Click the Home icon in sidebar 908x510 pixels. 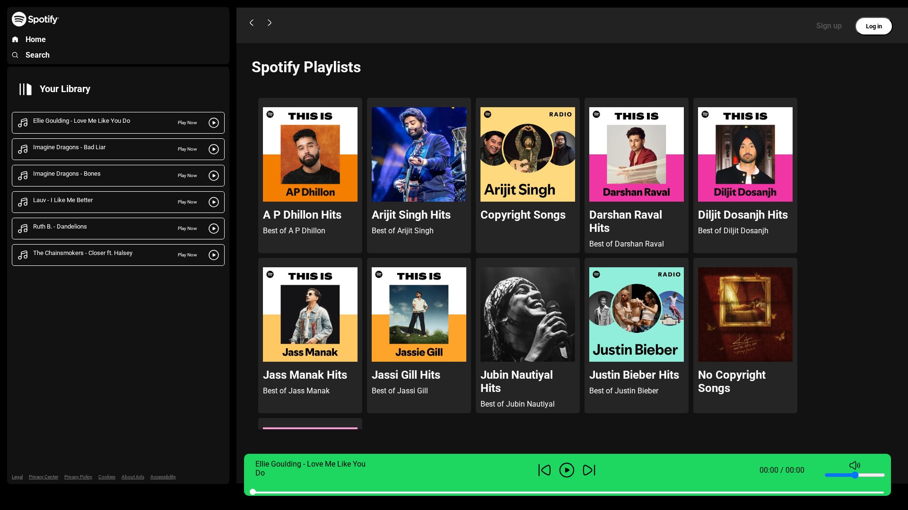15,40
